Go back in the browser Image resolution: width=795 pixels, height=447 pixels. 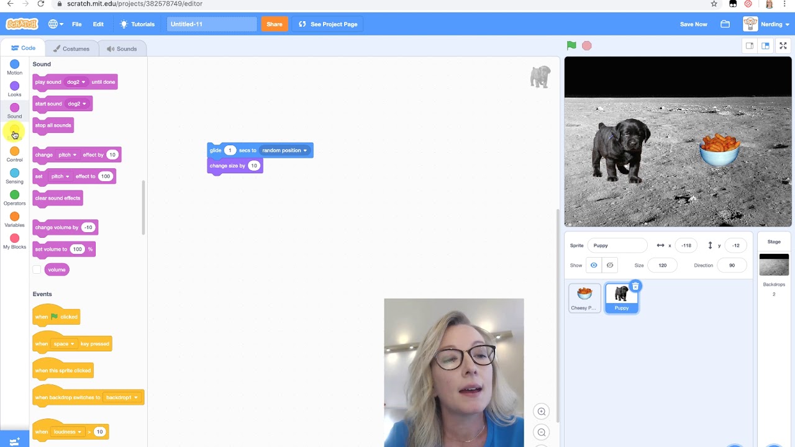point(10,4)
